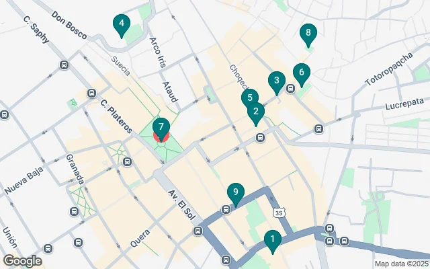Click the C. Plateros street label
430x269 pixels.
coord(116,116)
